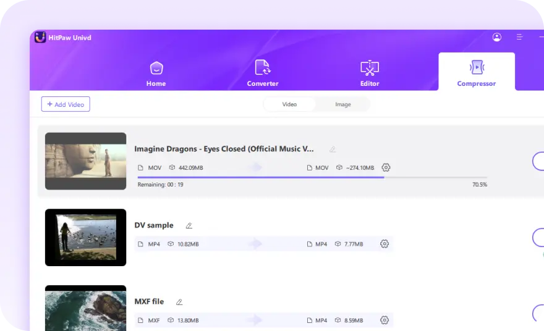Viewport: 544px width, 331px height.
Task: Select the MXF file ocean thumbnail
Action: [x=85, y=308]
